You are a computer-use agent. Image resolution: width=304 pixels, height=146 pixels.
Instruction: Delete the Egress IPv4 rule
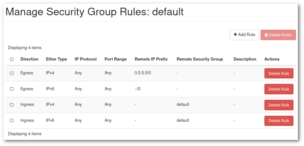tap(279, 73)
